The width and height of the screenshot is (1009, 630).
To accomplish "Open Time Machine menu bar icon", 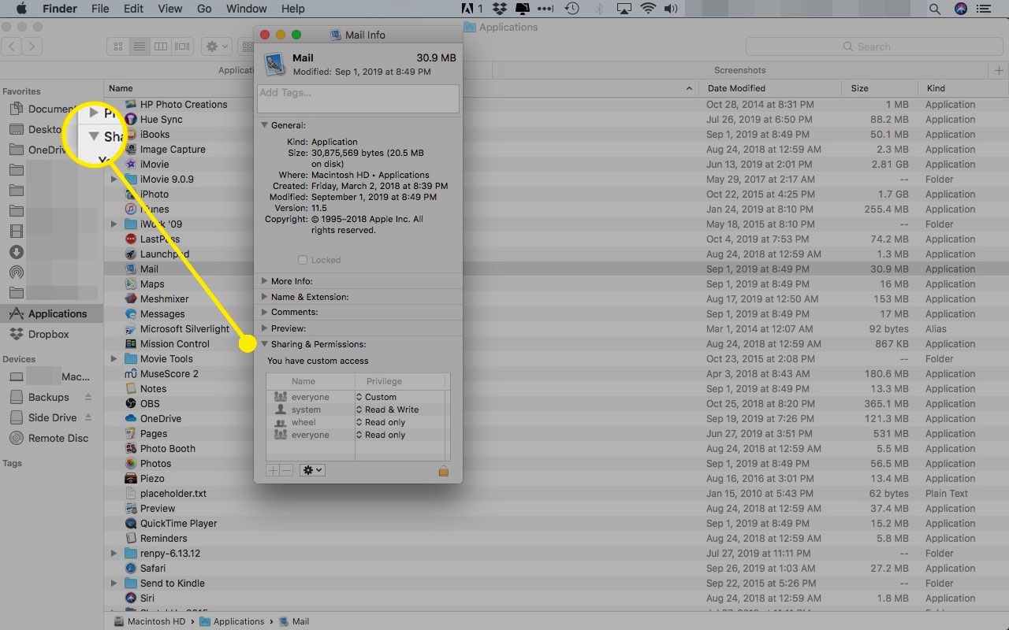I will [x=572, y=9].
